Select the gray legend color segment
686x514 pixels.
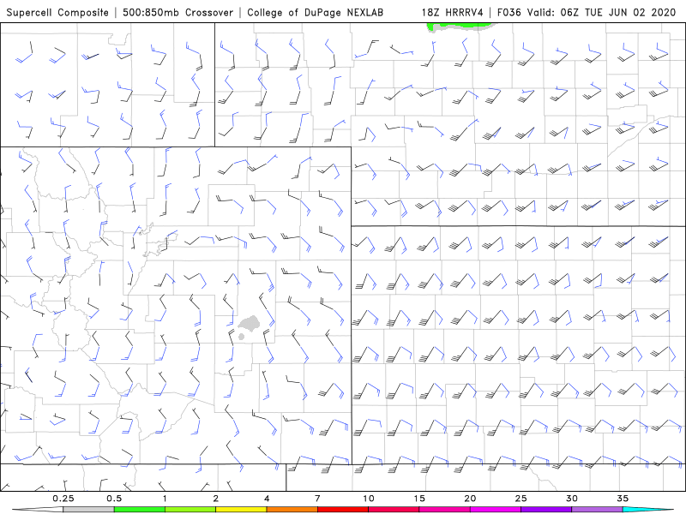pos(88,510)
